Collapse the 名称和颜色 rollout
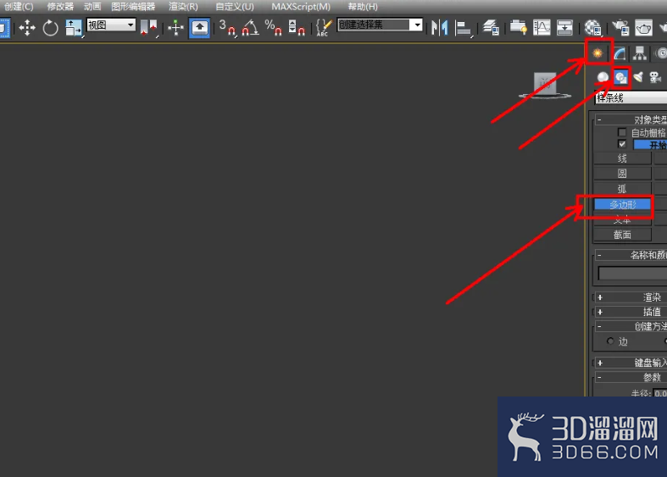 click(631, 255)
